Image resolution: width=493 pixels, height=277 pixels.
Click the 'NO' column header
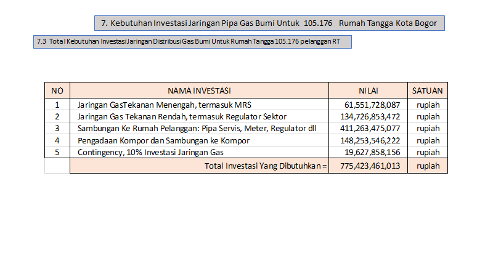pyautogui.click(x=57, y=90)
